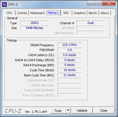Click the empty Row To Column field
Screen dimensions: 118x117
[x=69, y=95]
